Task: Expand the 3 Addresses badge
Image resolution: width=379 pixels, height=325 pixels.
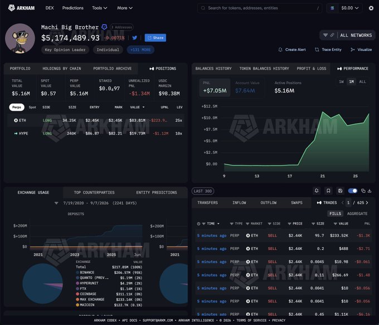Action: [122, 27]
